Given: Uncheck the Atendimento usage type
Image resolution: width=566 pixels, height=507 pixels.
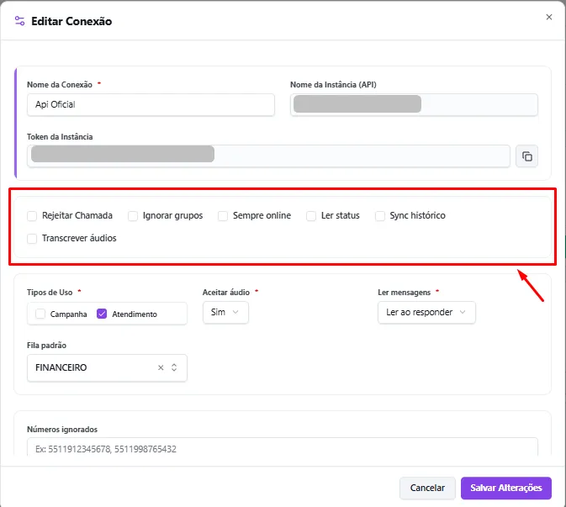Looking at the screenshot, I should tap(102, 314).
